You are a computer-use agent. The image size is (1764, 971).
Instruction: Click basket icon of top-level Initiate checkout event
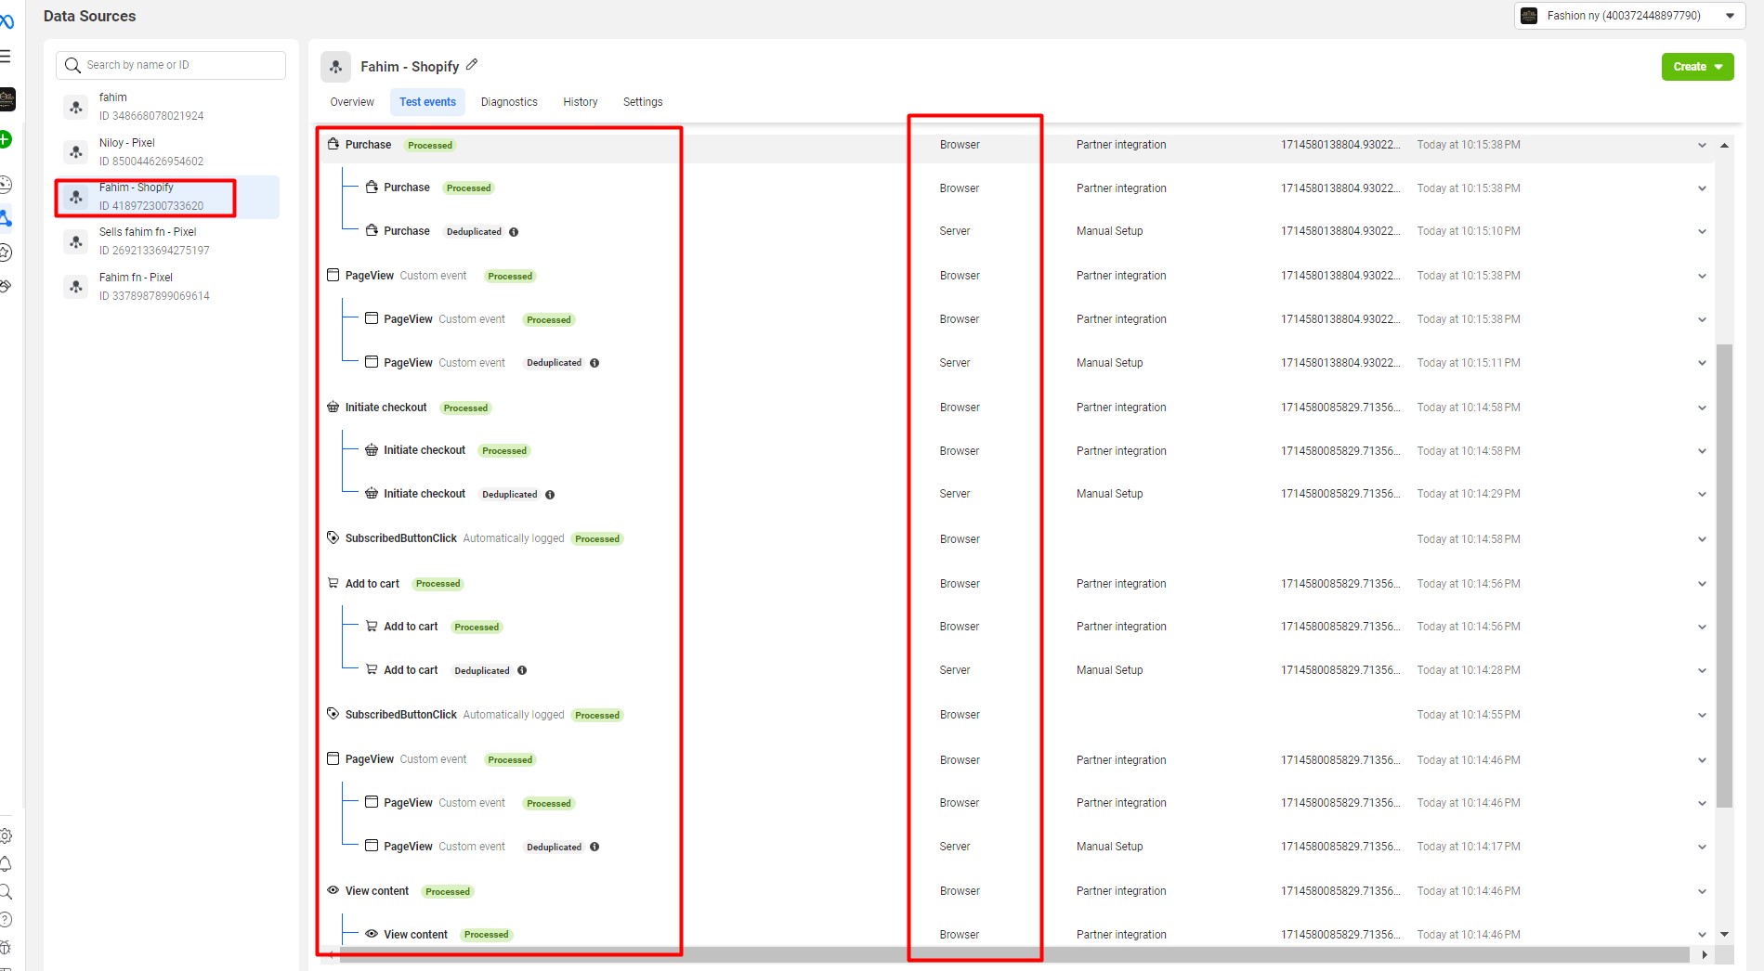(333, 407)
